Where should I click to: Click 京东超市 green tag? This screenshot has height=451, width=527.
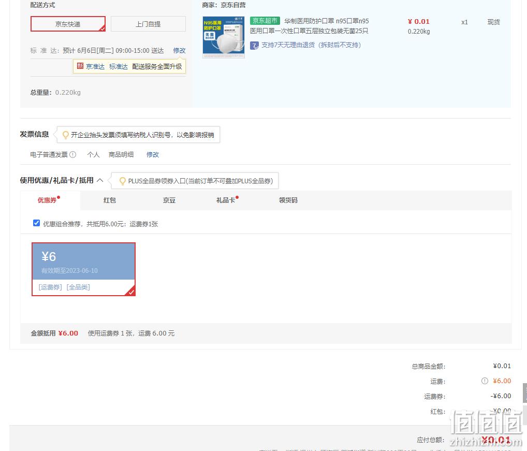click(x=265, y=21)
